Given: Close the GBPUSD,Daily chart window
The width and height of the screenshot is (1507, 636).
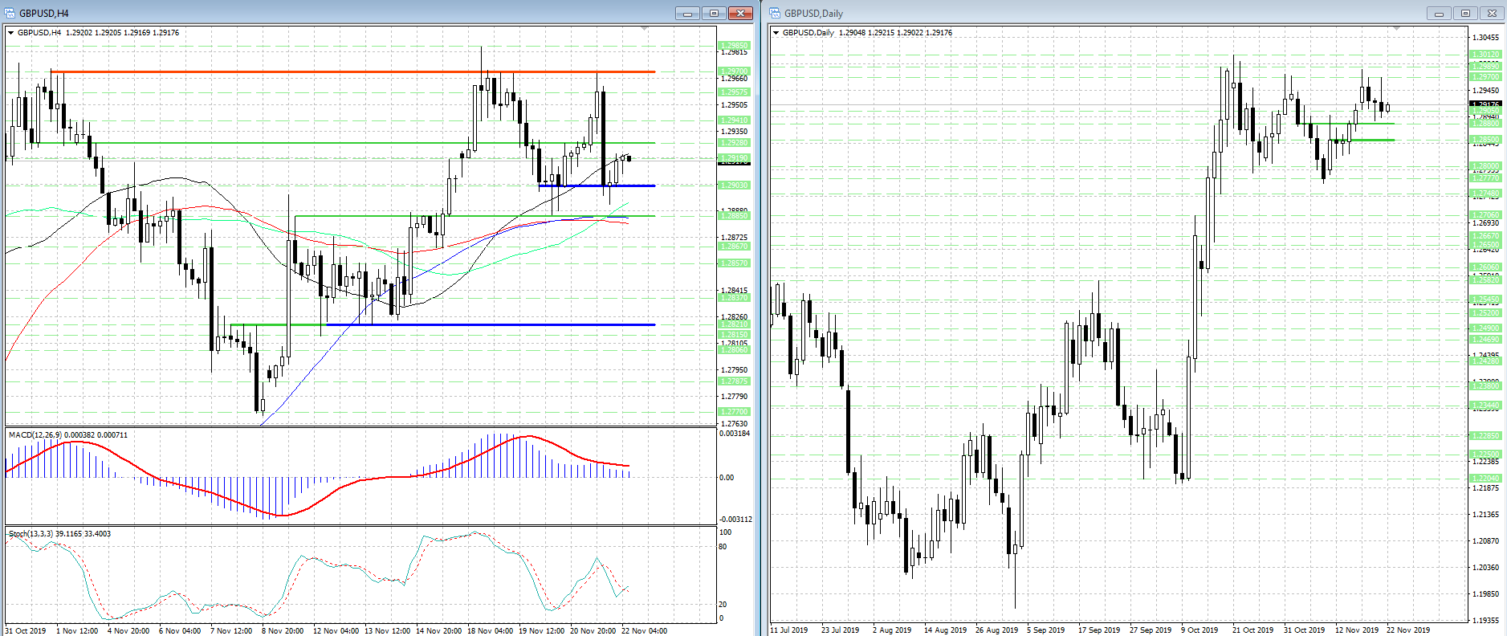Looking at the screenshot, I should (1492, 13).
